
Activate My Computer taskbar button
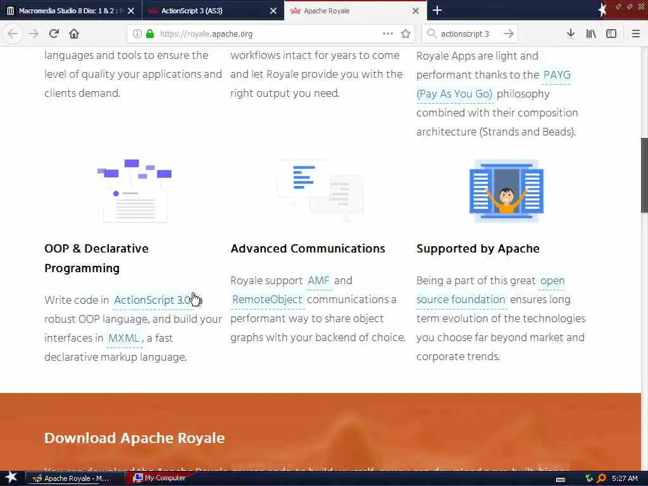coord(160,478)
